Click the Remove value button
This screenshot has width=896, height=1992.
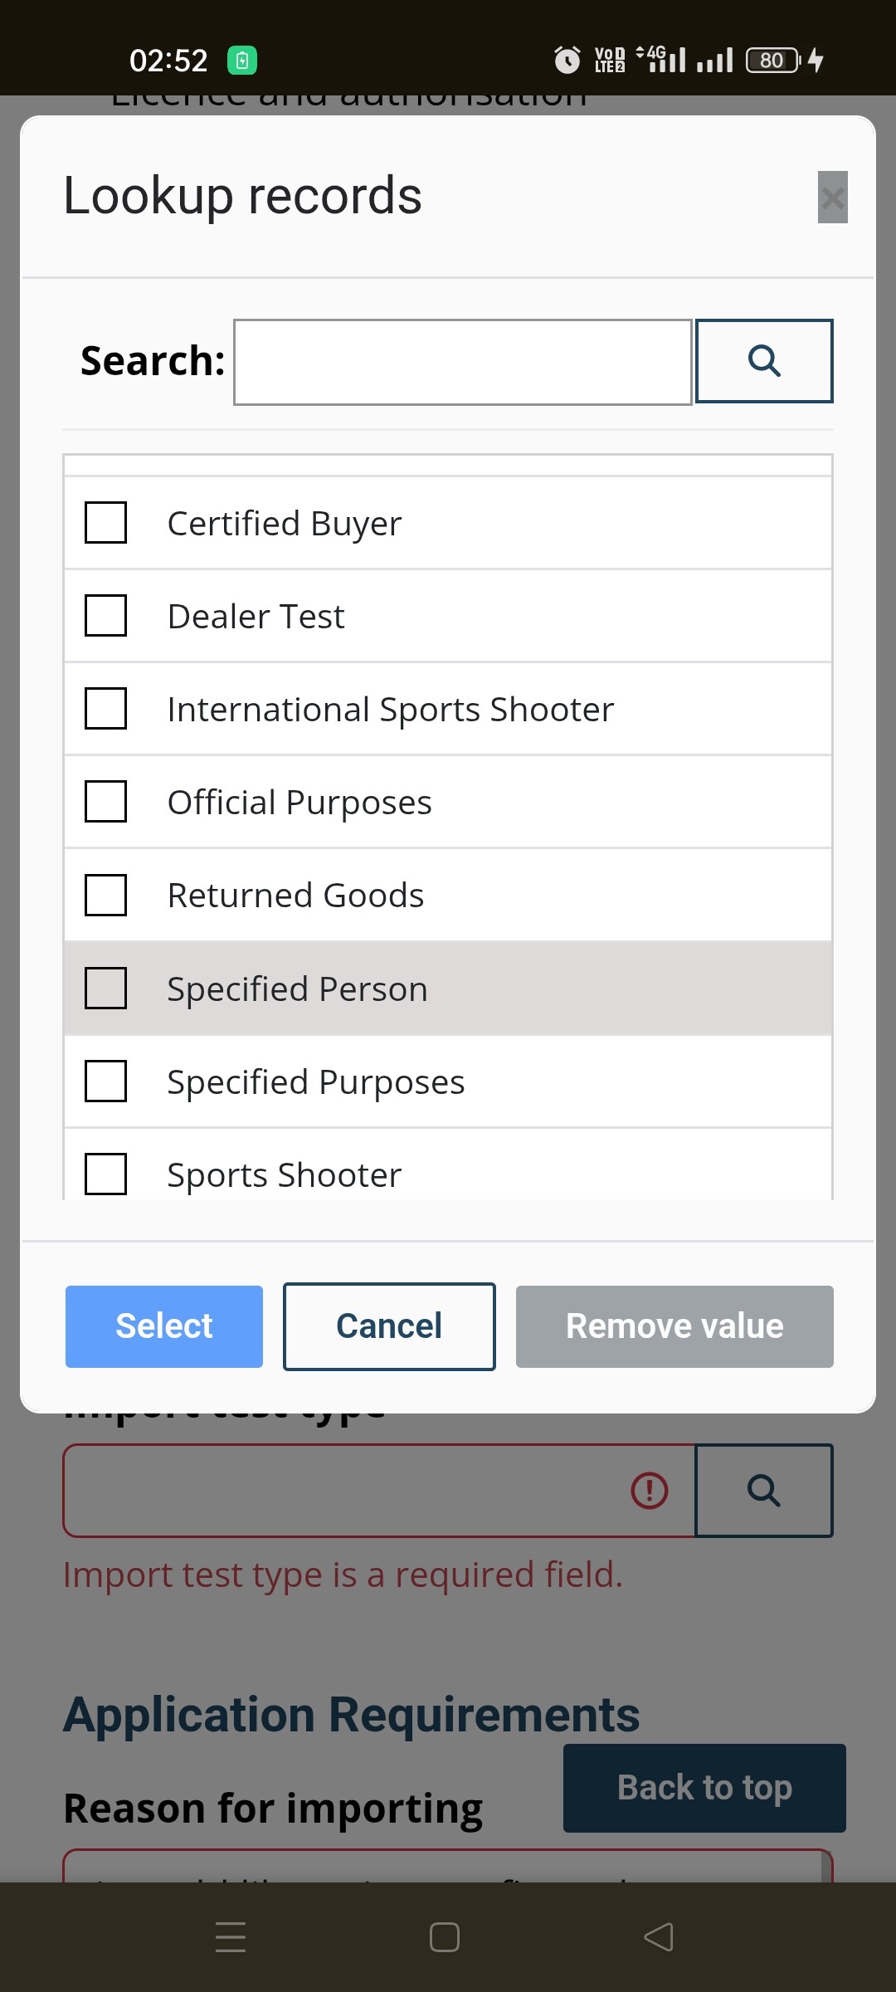pos(674,1326)
